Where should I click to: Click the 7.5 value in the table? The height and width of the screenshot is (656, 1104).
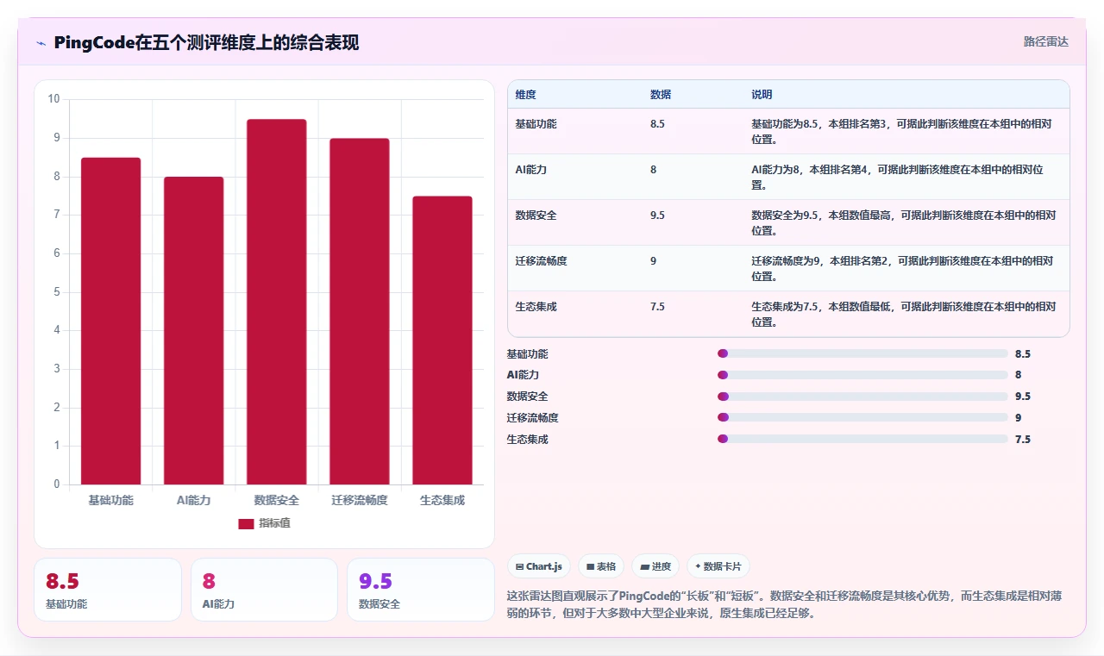click(x=657, y=307)
